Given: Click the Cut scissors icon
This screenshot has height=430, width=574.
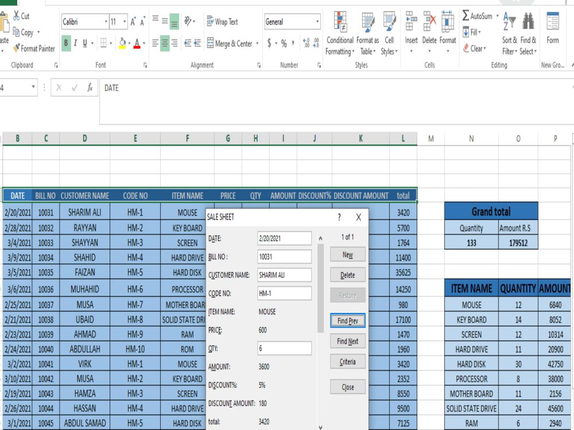Looking at the screenshot, I should (x=17, y=15).
